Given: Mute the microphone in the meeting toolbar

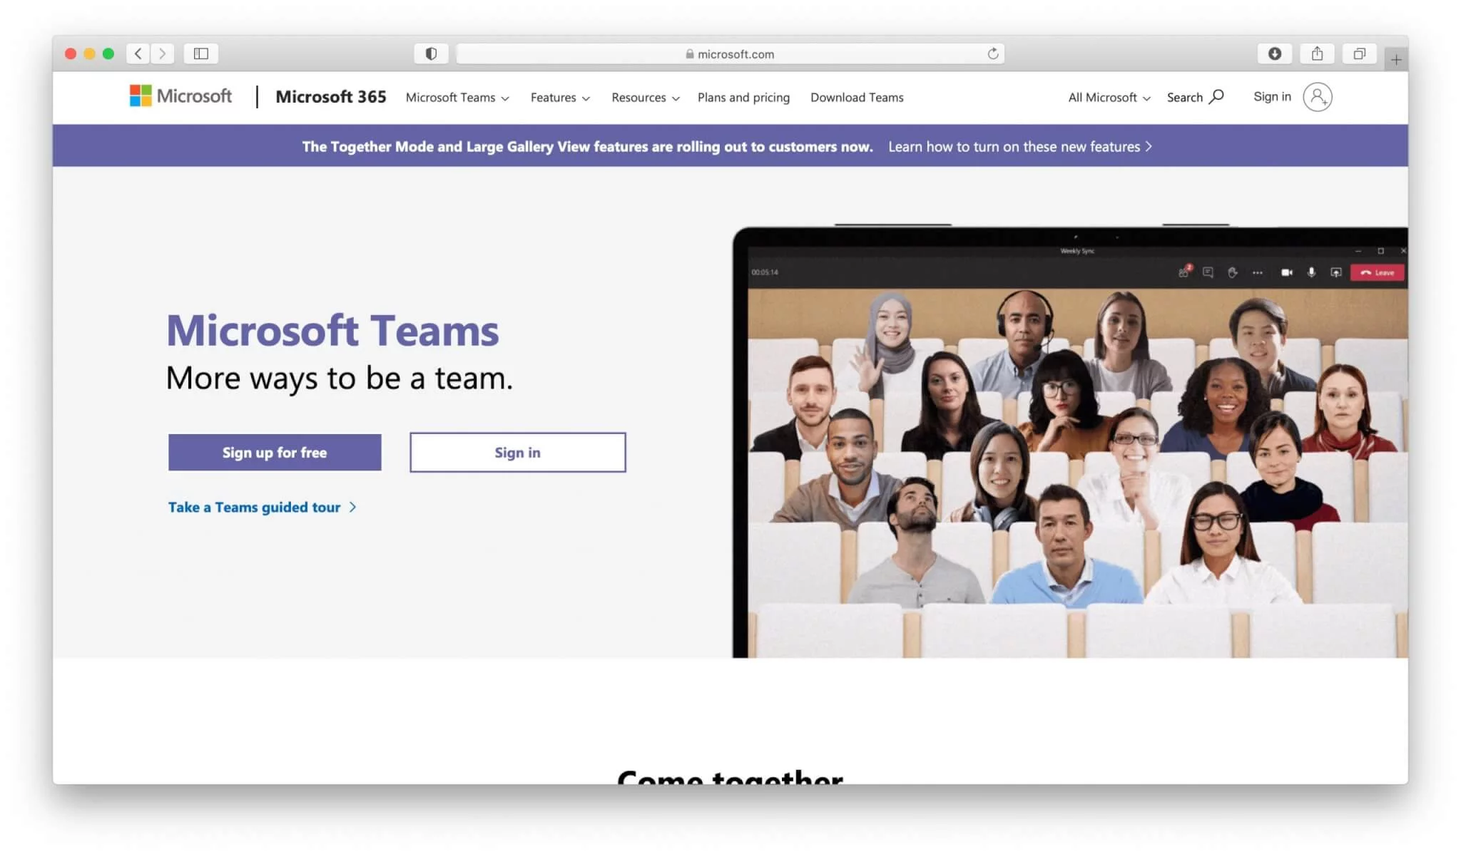Looking at the screenshot, I should (1311, 272).
